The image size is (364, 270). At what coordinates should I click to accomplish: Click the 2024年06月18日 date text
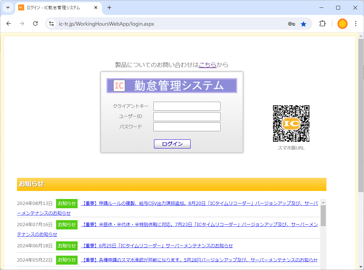point(35,246)
